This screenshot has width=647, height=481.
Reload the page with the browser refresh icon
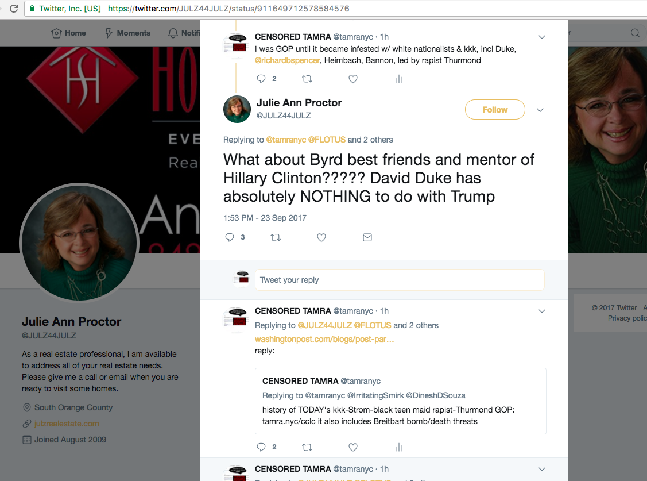tap(14, 9)
